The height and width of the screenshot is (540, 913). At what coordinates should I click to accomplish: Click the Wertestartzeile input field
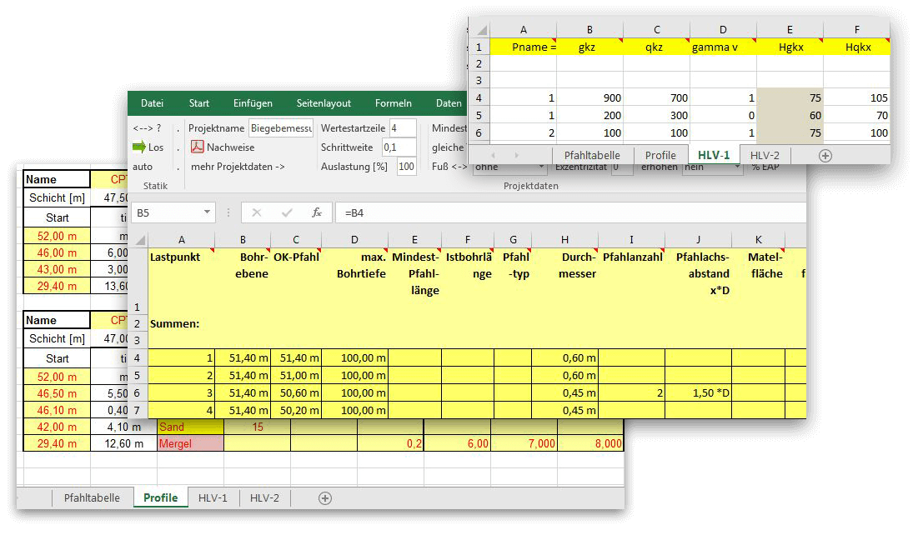point(403,128)
